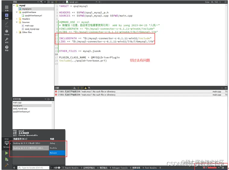Image resolution: width=229 pixels, height=170 pixels.
Task: Click the editor vertical scrollbar
Action: [226, 45]
